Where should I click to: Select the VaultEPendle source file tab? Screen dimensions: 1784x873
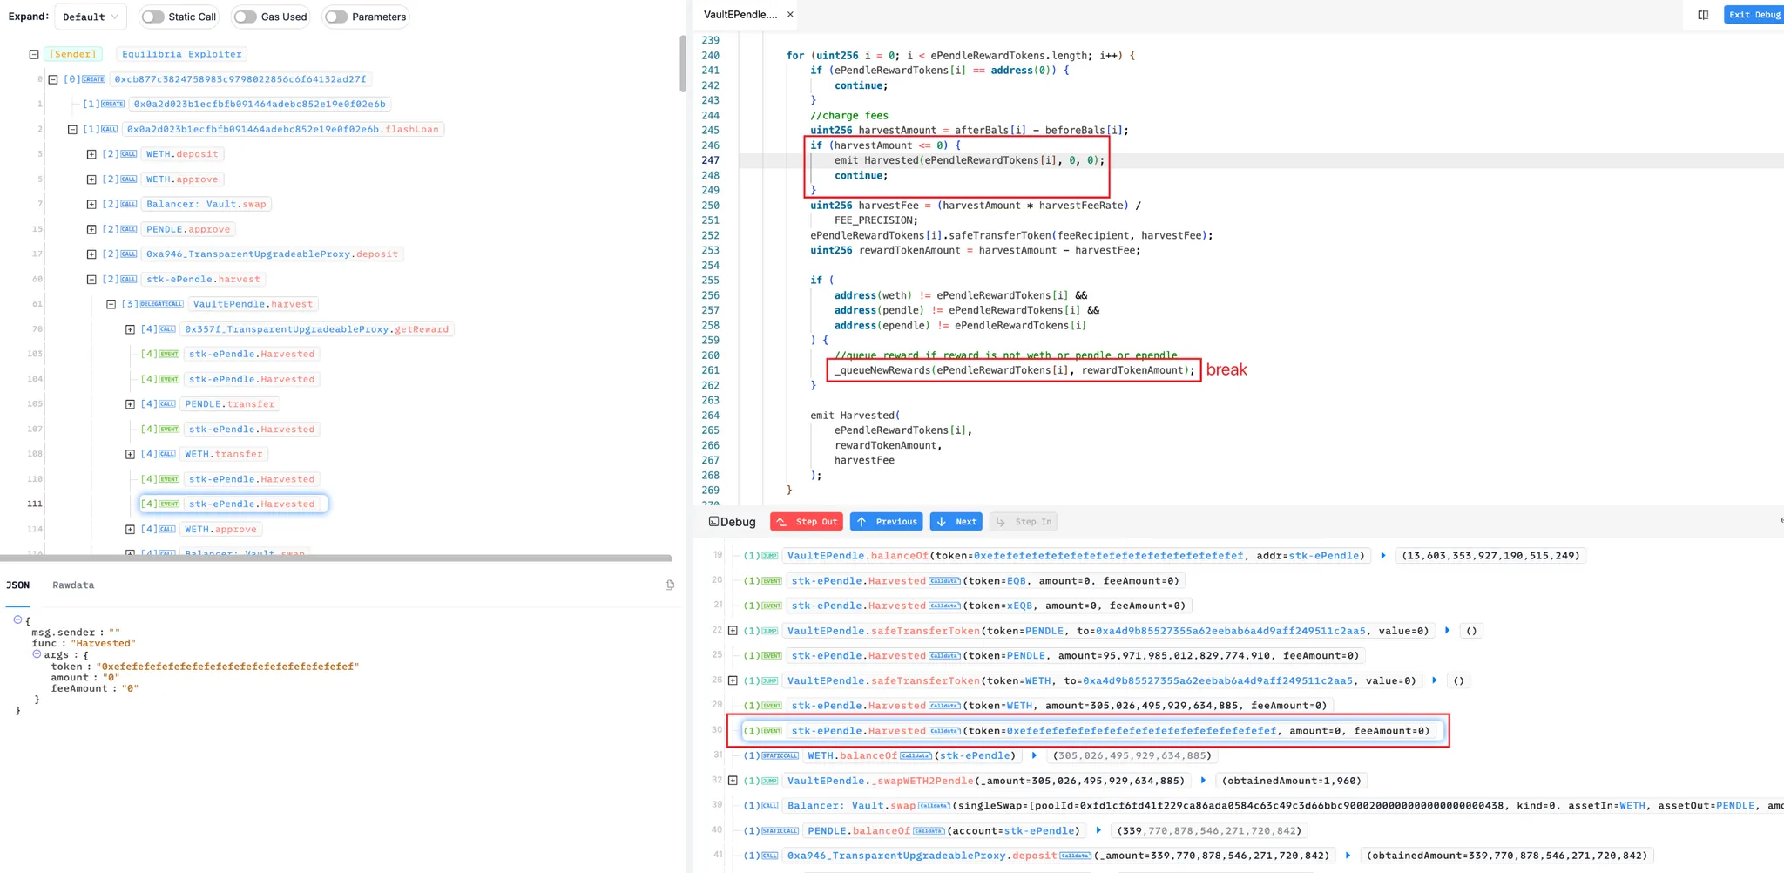click(x=740, y=15)
